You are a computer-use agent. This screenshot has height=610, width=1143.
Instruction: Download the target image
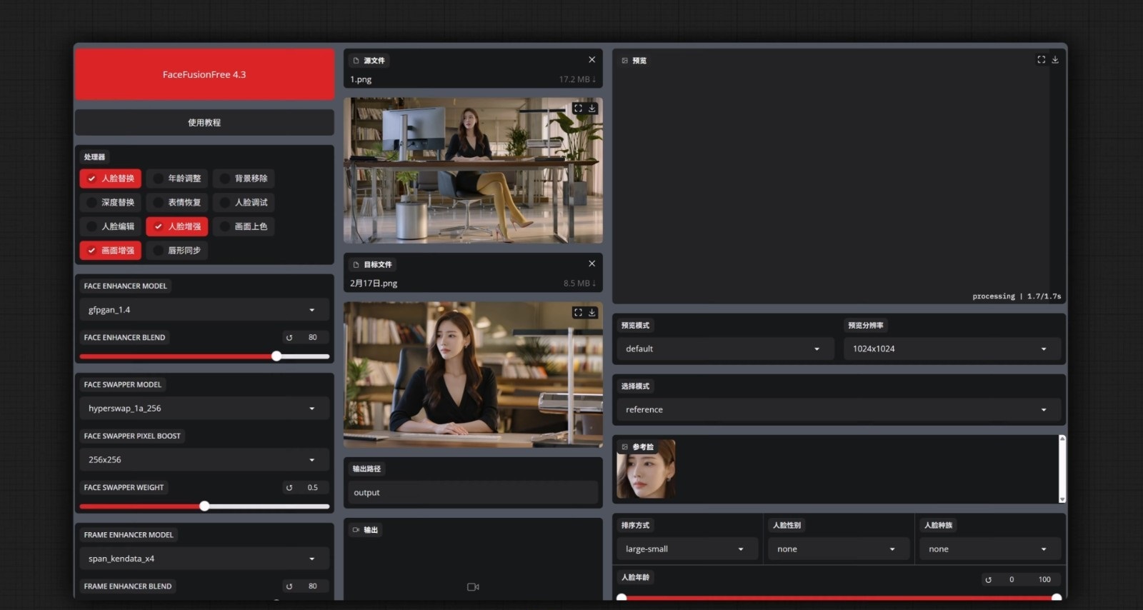point(592,313)
